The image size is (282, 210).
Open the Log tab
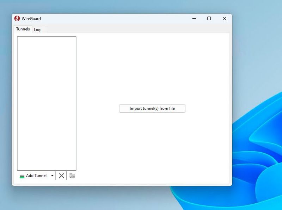[x=37, y=30]
